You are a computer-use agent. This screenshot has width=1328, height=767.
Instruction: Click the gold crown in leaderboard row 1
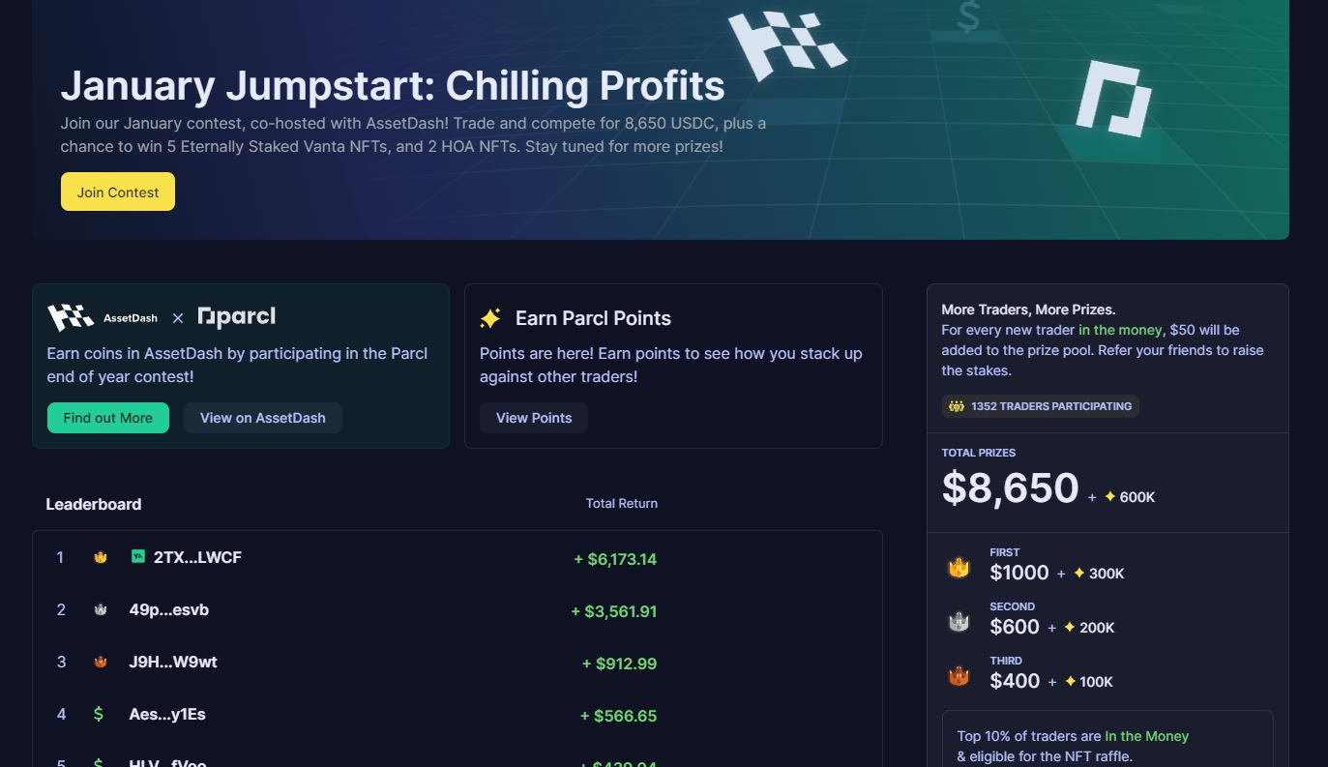point(101,558)
